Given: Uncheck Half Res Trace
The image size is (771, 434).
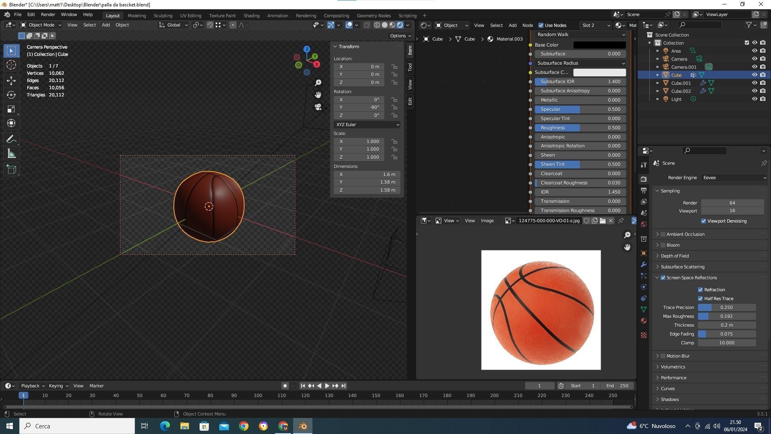Looking at the screenshot, I should pos(700,299).
